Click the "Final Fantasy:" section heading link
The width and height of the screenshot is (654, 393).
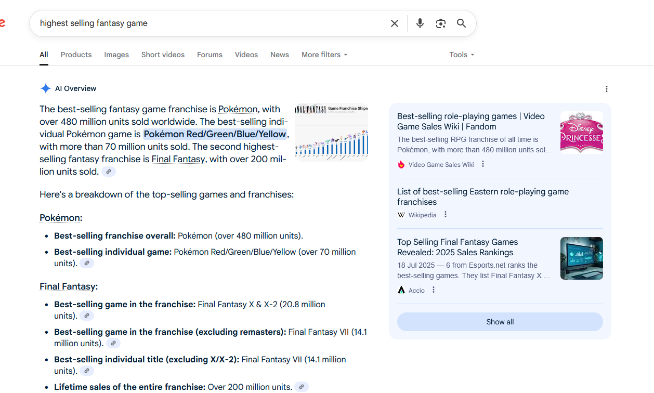[x=69, y=286]
